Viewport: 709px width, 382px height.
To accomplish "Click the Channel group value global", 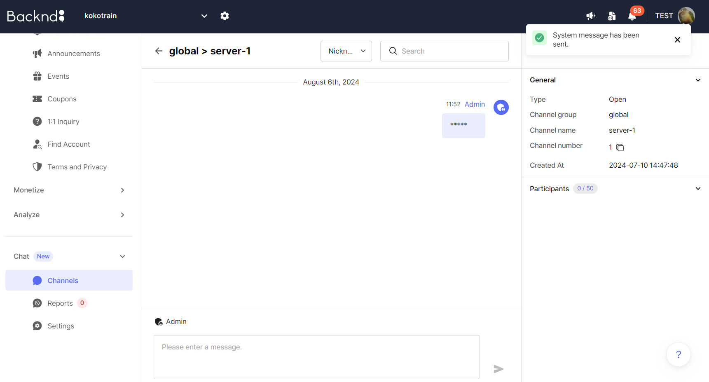I will coord(618,115).
